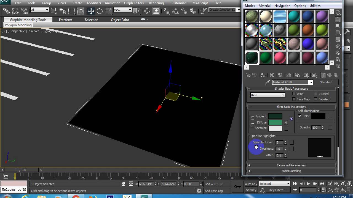This screenshot has width=353, height=198.
Task: Toggle the Window/Crossing selection tool
Action: 81,11
